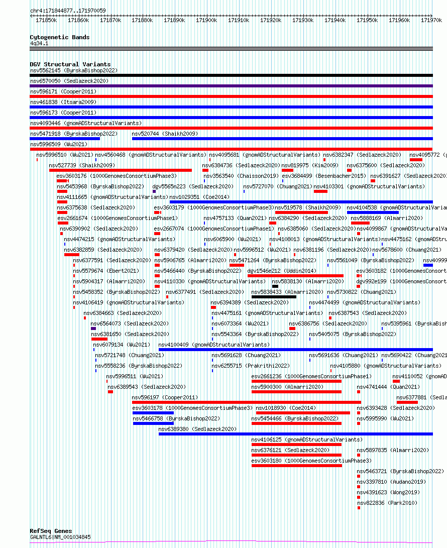
Task: Click the red bar under esv3603180
Action: click(296, 466)
